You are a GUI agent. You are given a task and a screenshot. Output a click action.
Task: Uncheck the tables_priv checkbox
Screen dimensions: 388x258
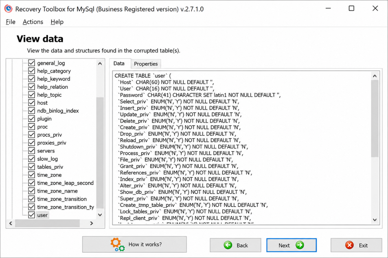click(x=32, y=167)
